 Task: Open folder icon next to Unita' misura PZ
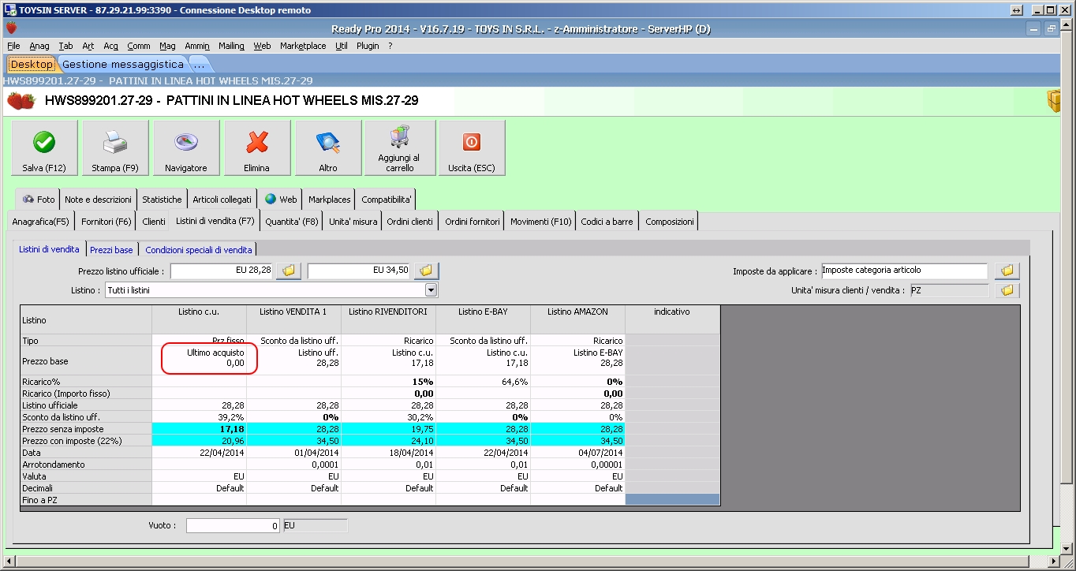coord(1007,290)
